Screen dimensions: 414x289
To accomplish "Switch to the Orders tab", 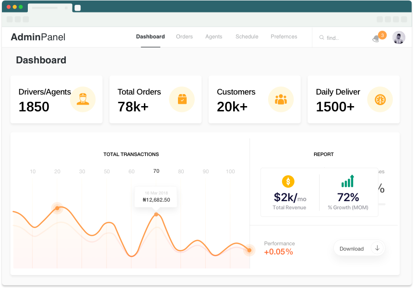I will pyautogui.click(x=184, y=36).
